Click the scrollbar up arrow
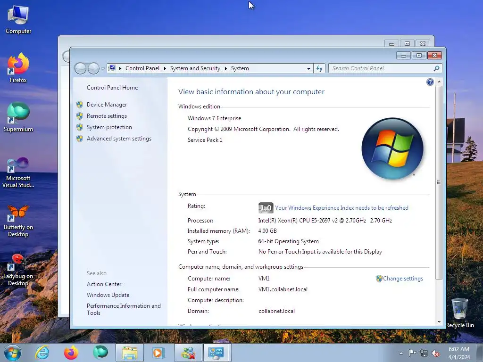Viewport: 483px width, 362px height. (439, 82)
